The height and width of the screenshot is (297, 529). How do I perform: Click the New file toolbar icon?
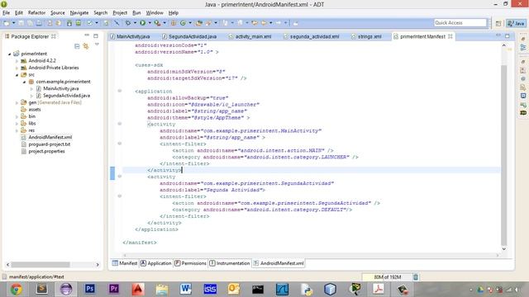6,23
